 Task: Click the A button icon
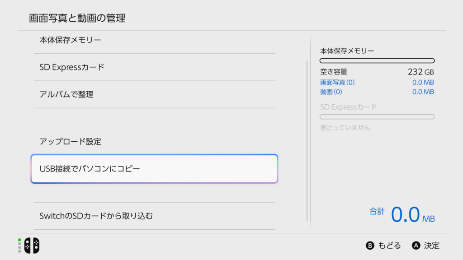pyautogui.click(x=416, y=246)
